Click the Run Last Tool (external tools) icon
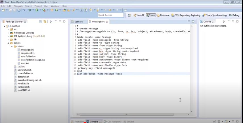The height and width of the screenshot is (123, 243). click(44, 10)
